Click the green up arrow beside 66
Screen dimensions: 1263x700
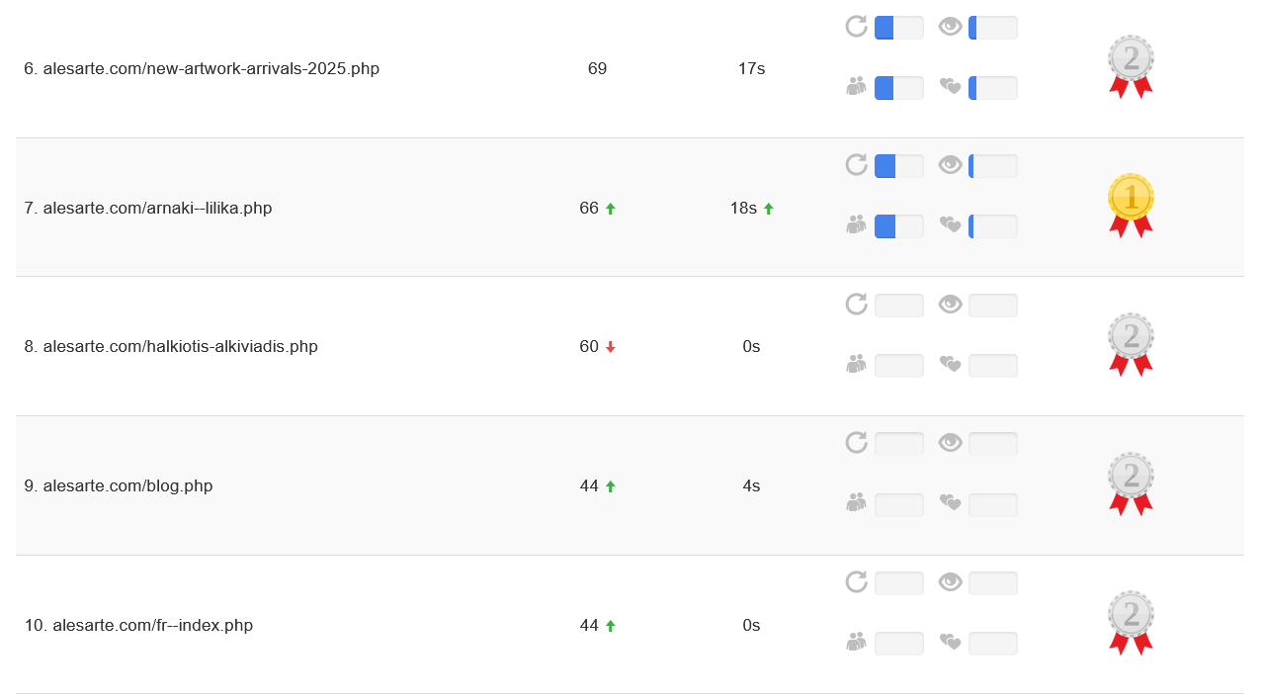611,209
